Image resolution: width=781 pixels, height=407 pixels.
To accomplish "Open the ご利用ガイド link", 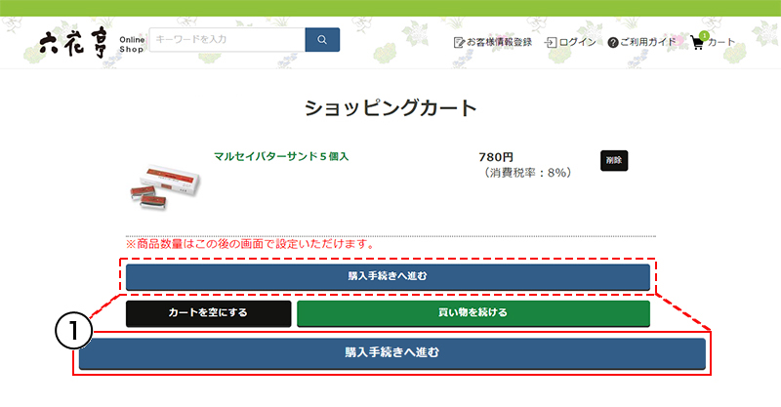I will 648,42.
